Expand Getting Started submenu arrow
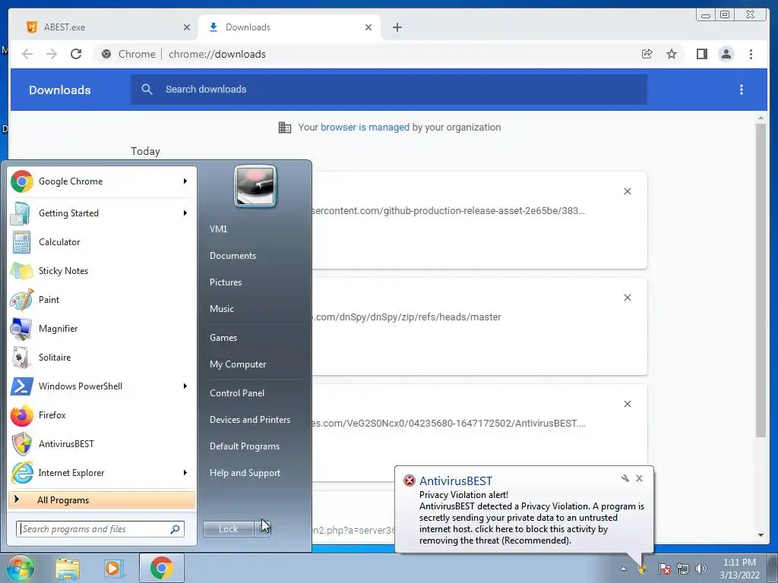Image resolution: width=778 pixels, height=583 pixels. pos(185,213)
